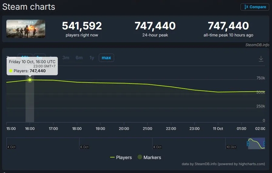Viewport: 272px width, 173px height.
Task: Click the 11 Oct x-axis label
Action: point(218,128)
